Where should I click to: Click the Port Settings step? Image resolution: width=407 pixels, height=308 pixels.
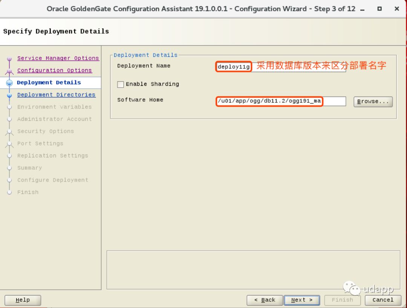coord(40,144)
